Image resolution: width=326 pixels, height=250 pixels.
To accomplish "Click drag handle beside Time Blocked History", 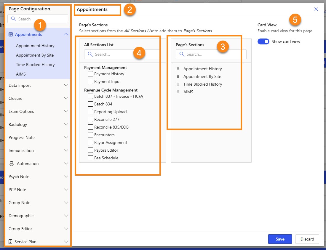I will click(178, 84).
